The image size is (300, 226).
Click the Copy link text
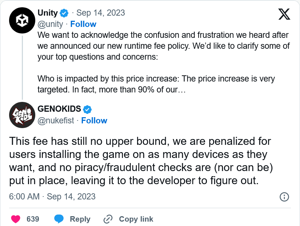[x=136, y=219]
